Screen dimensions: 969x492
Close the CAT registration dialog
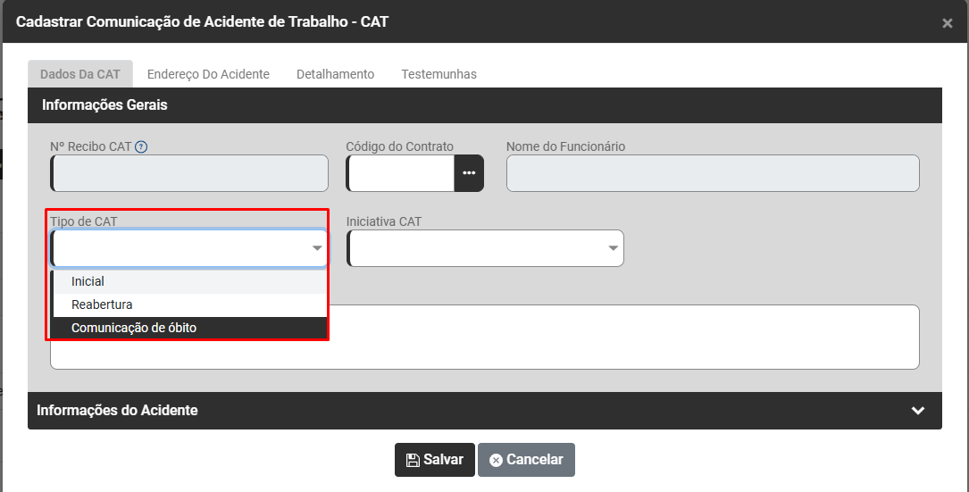click(947, 23)
